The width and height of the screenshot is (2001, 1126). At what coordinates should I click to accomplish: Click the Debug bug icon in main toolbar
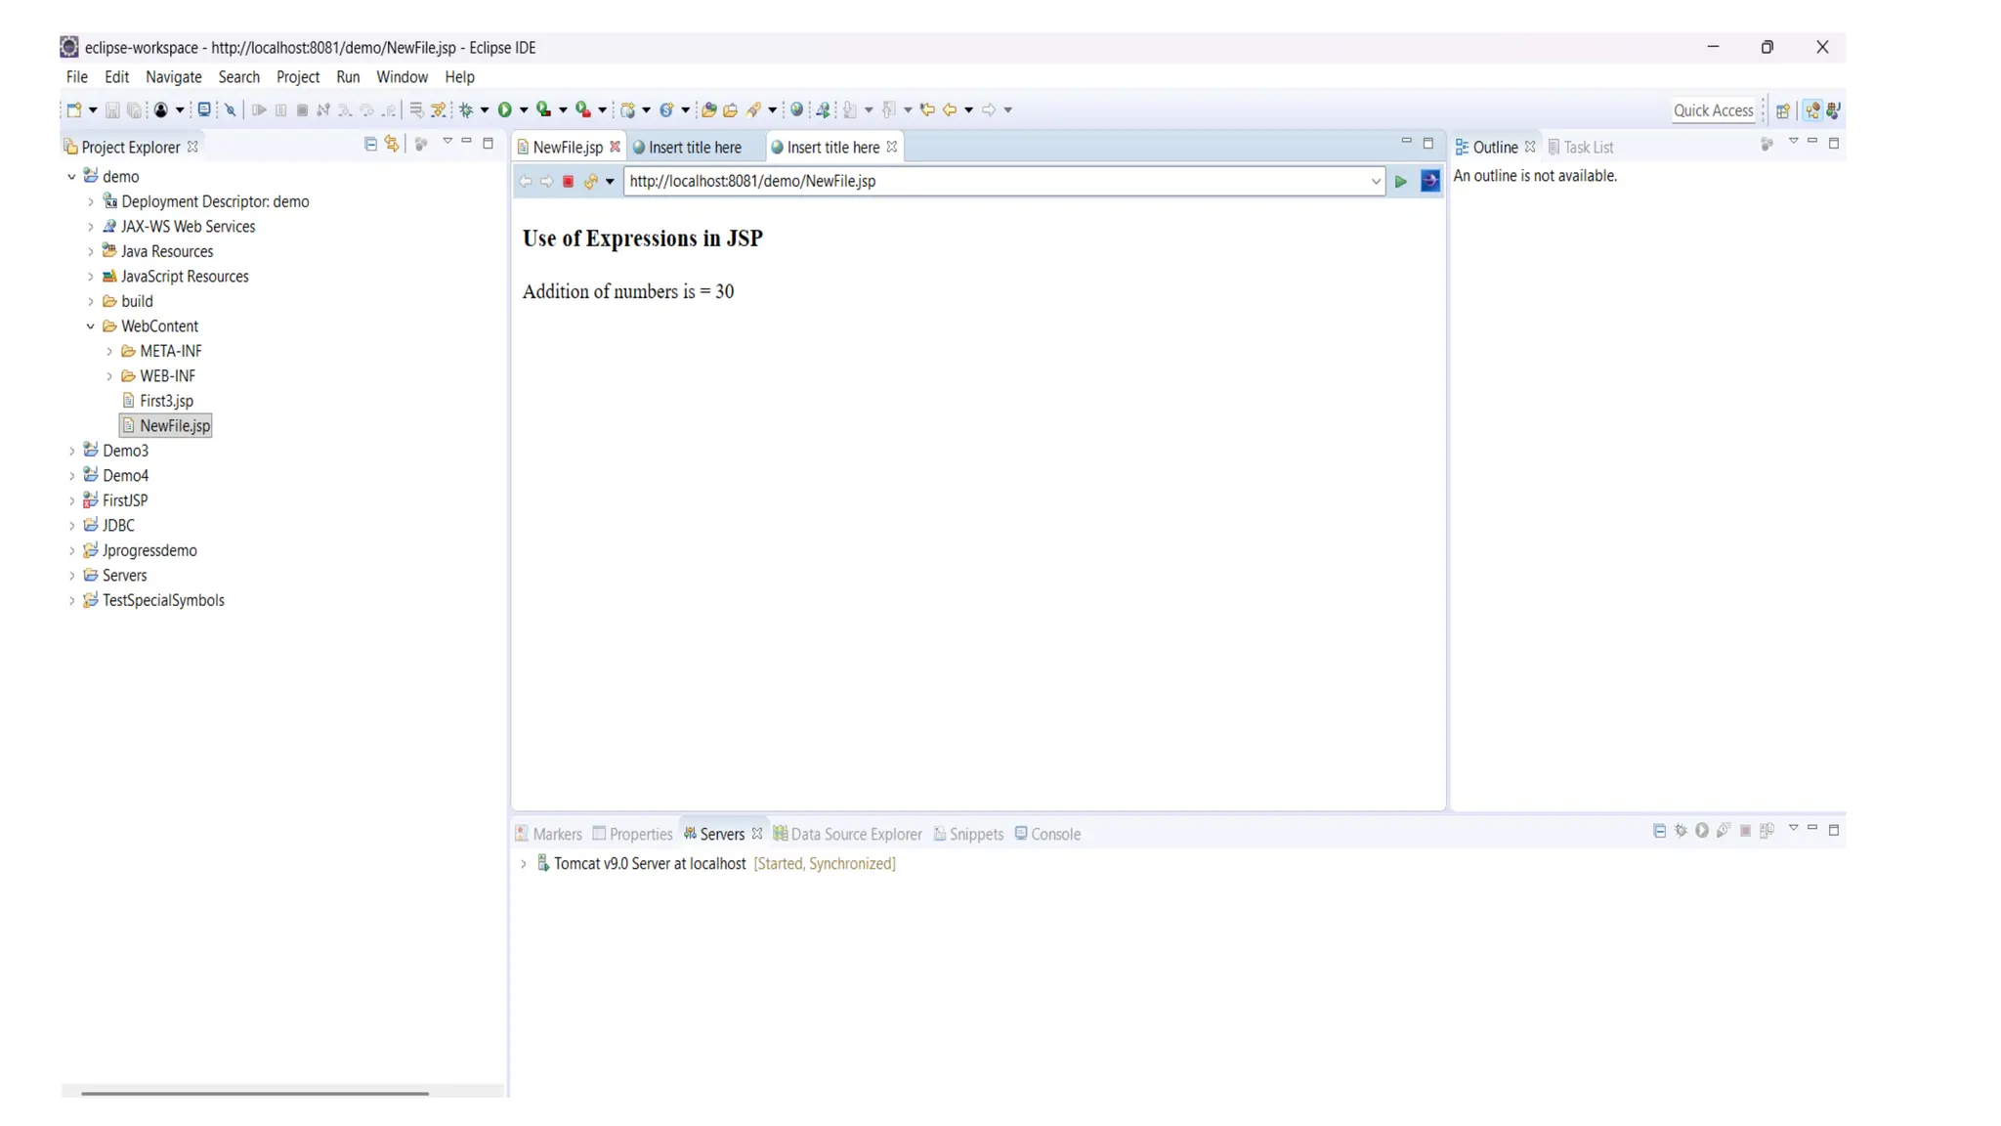[x=466, y=110]
